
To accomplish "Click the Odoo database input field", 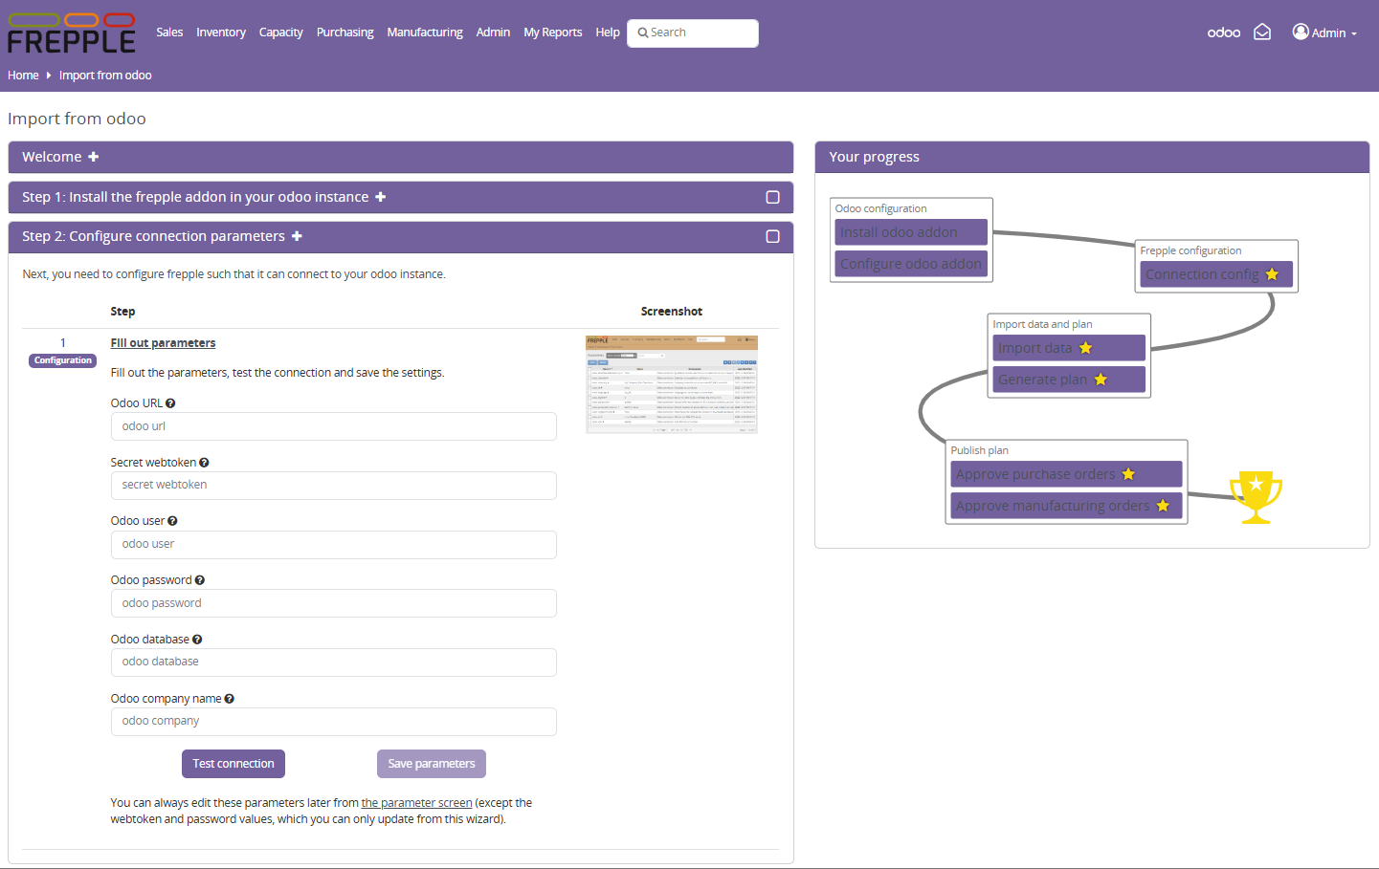I will [334, 663].
